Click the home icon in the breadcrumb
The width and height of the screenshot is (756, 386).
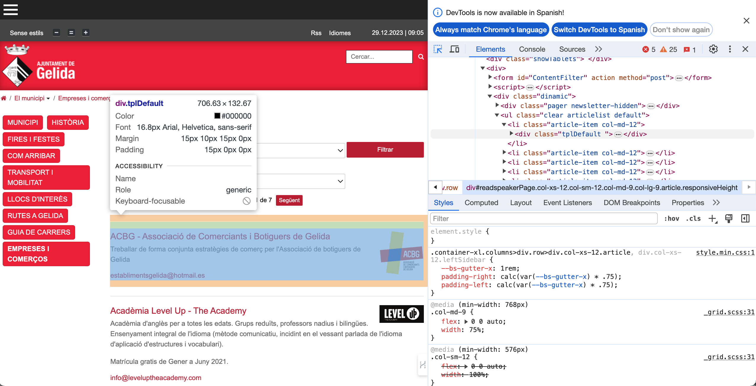[4, 98]
